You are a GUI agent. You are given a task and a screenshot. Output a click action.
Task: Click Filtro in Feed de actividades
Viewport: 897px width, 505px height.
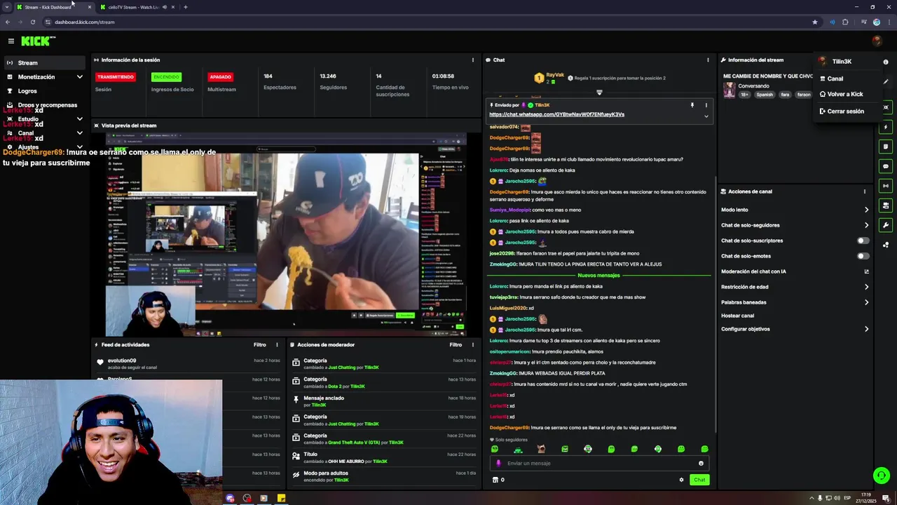pyautogui.click(x=259, y=344)
